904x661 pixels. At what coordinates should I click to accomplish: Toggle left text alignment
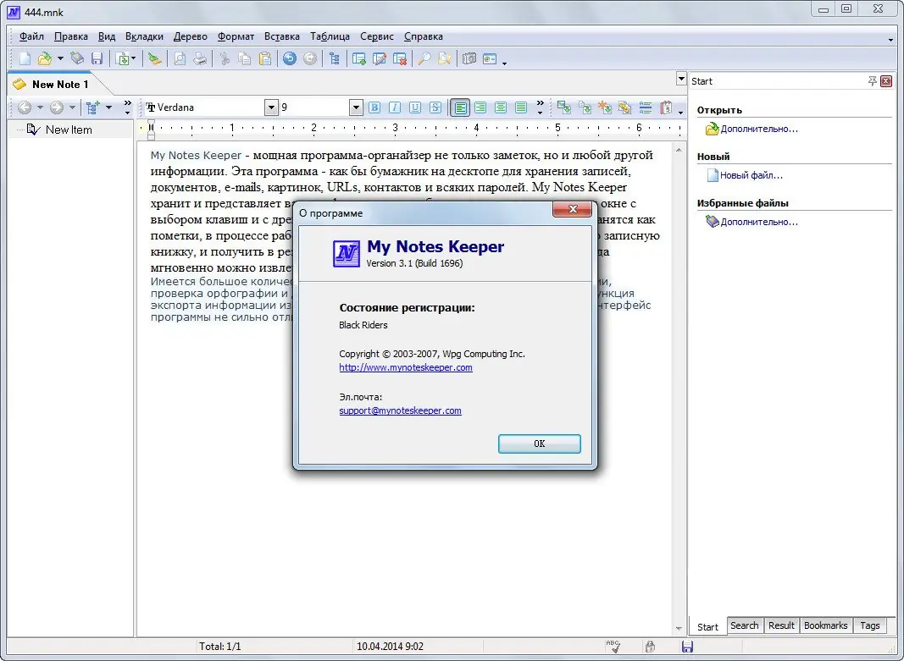(x=460, y=107)
